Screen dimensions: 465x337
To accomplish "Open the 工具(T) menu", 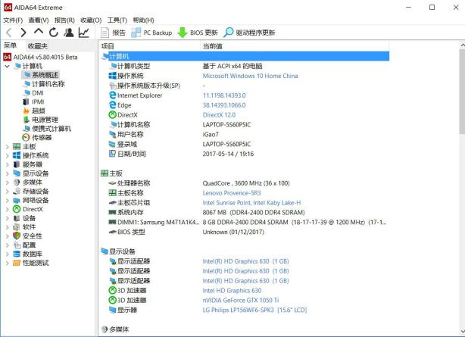I will click(117, 20).
